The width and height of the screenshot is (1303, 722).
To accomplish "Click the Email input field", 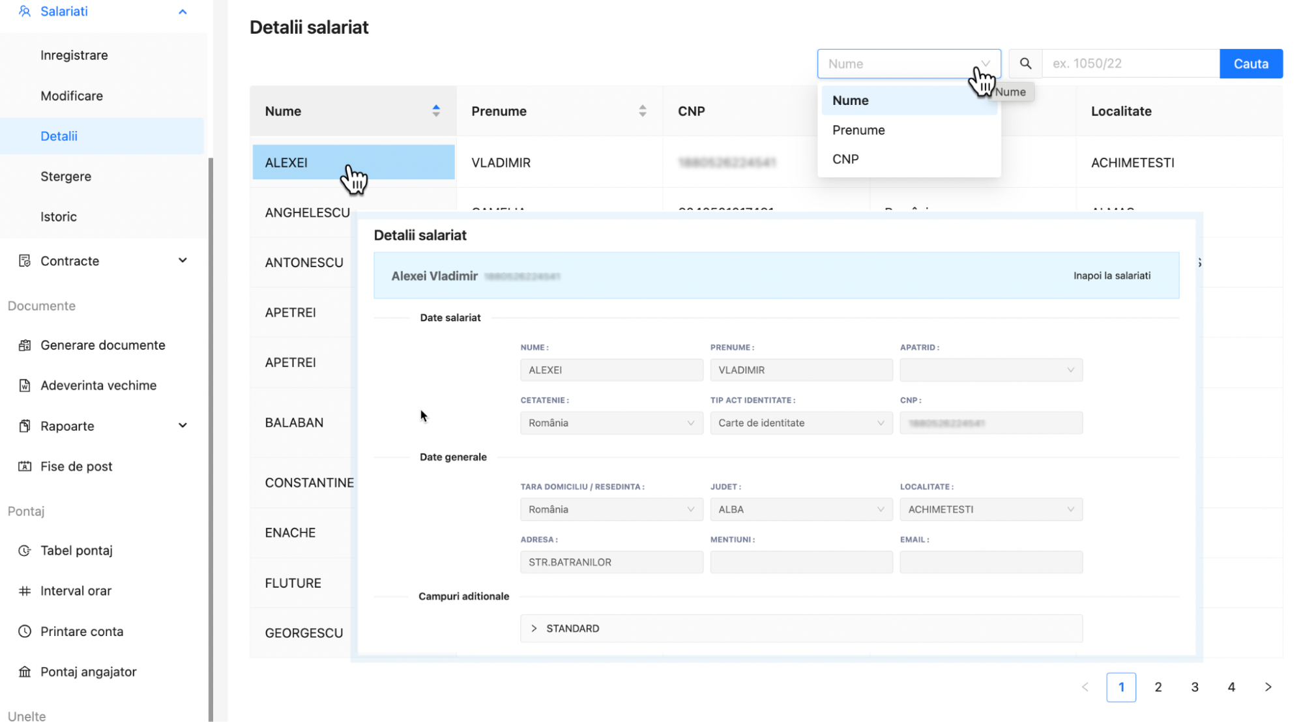I will 991,562.
